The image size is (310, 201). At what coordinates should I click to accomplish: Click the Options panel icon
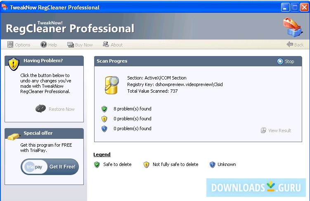tap(10, 44)
